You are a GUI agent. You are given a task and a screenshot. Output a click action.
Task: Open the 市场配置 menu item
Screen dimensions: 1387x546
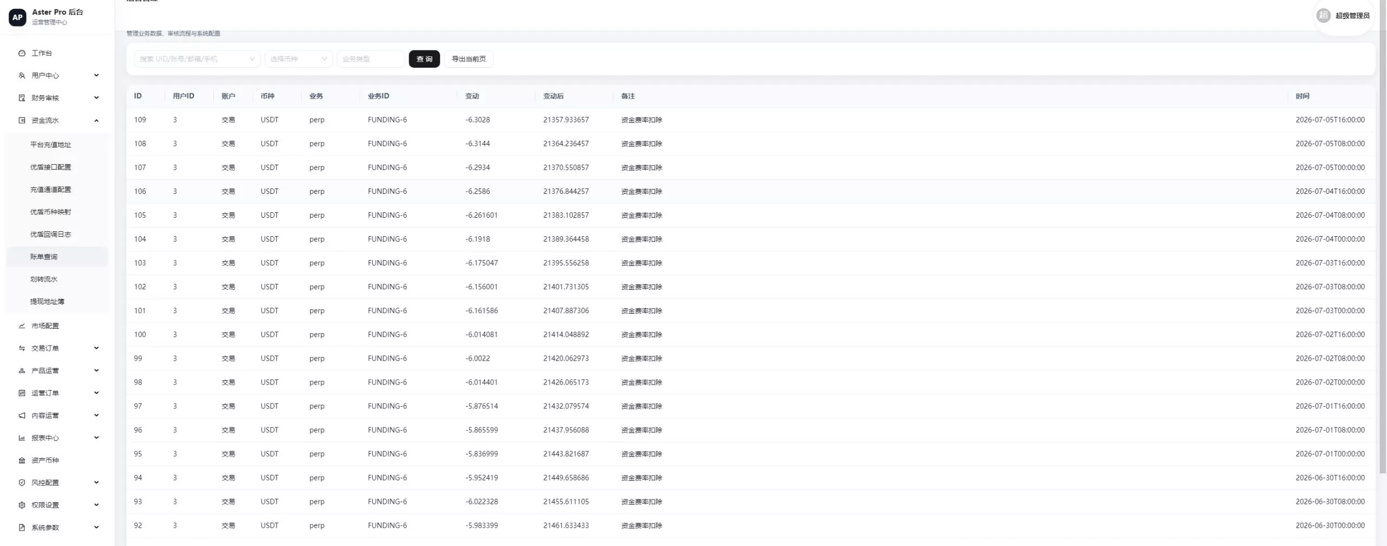[57, 326]
